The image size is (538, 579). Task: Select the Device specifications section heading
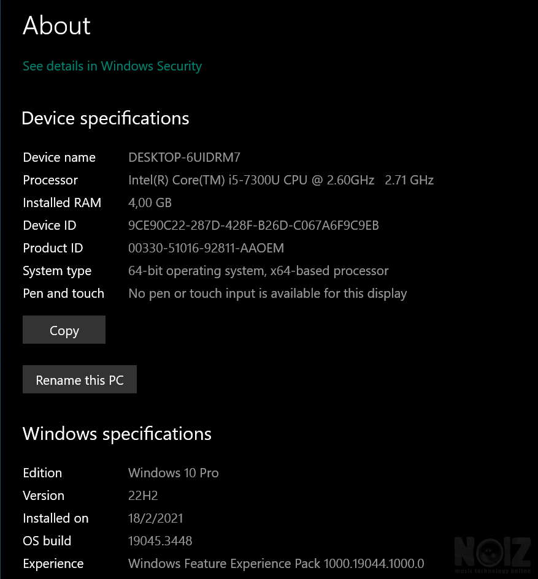[106, 118]
